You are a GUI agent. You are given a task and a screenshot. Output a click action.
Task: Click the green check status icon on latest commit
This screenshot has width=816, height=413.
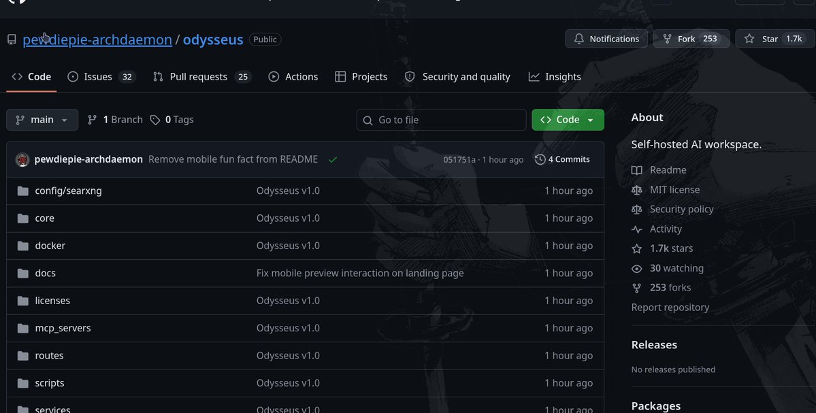pos(333,160)
